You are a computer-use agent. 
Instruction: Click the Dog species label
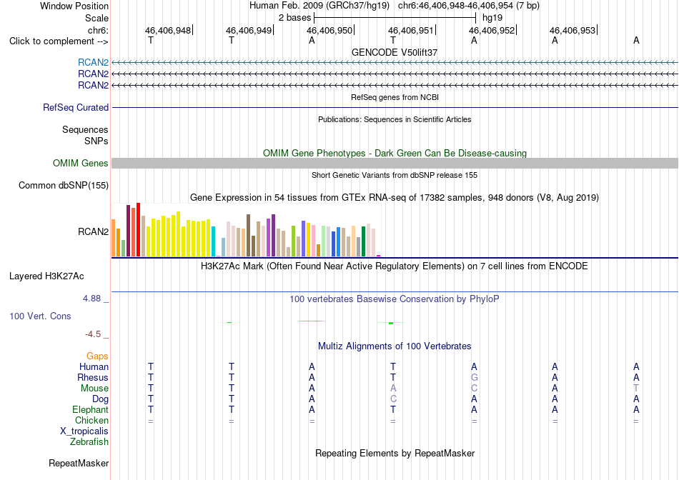pos(101,399)
